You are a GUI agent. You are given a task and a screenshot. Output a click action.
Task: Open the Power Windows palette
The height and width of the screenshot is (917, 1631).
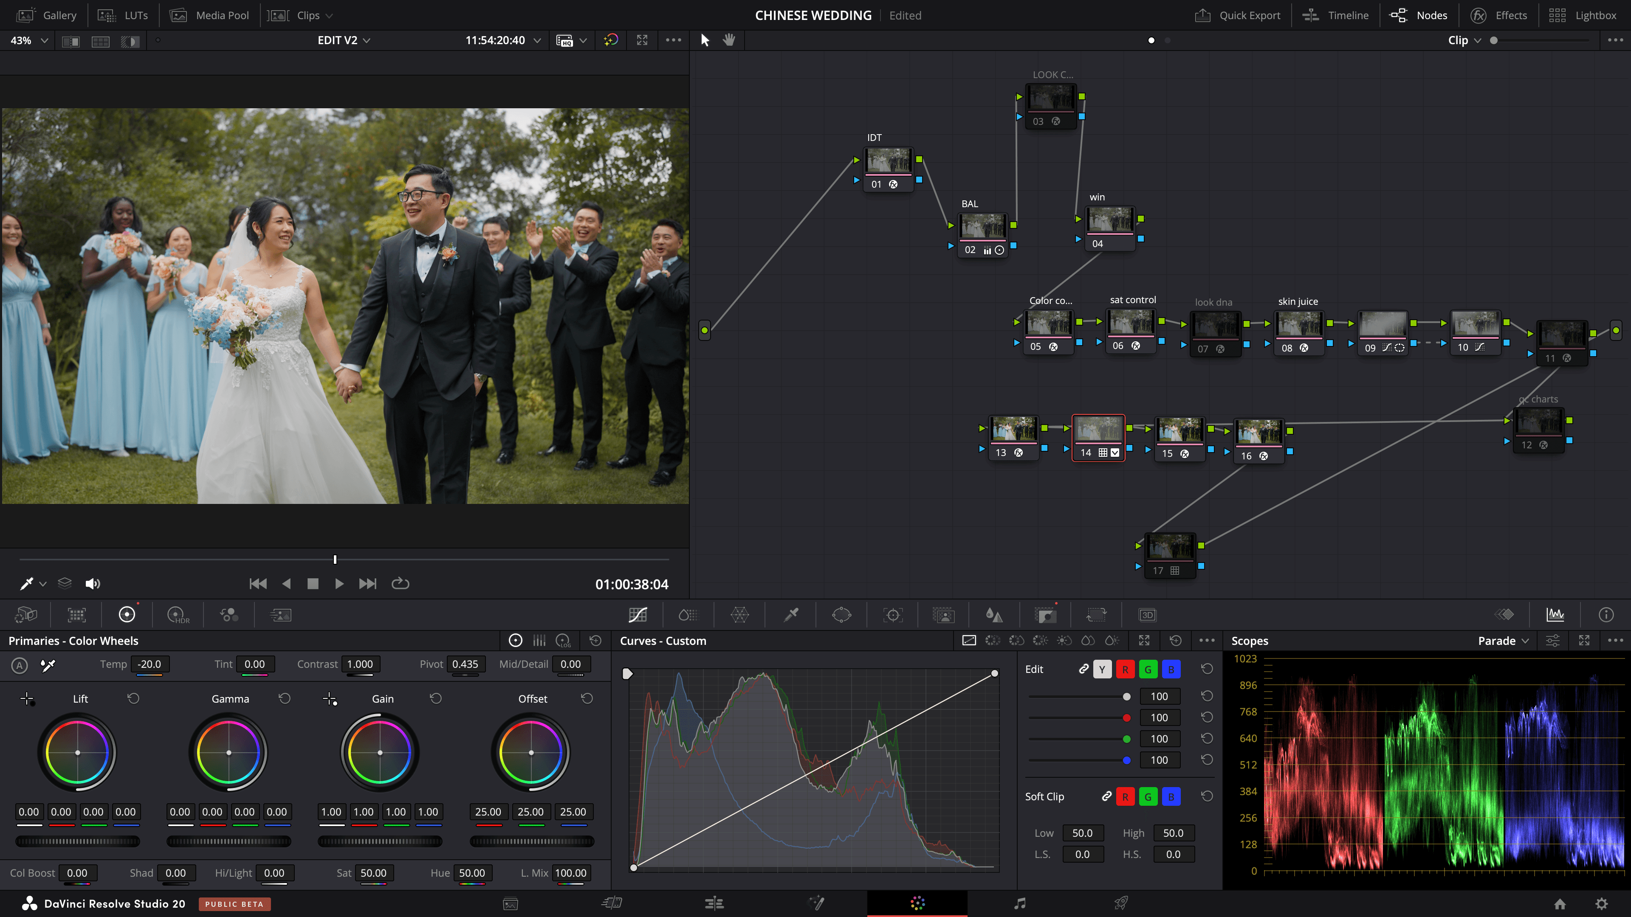pos(841,614)
